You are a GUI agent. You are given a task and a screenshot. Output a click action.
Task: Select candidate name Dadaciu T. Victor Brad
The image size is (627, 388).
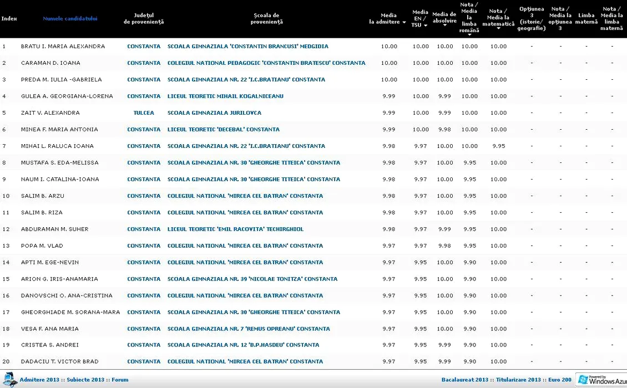tap(59, 362)
